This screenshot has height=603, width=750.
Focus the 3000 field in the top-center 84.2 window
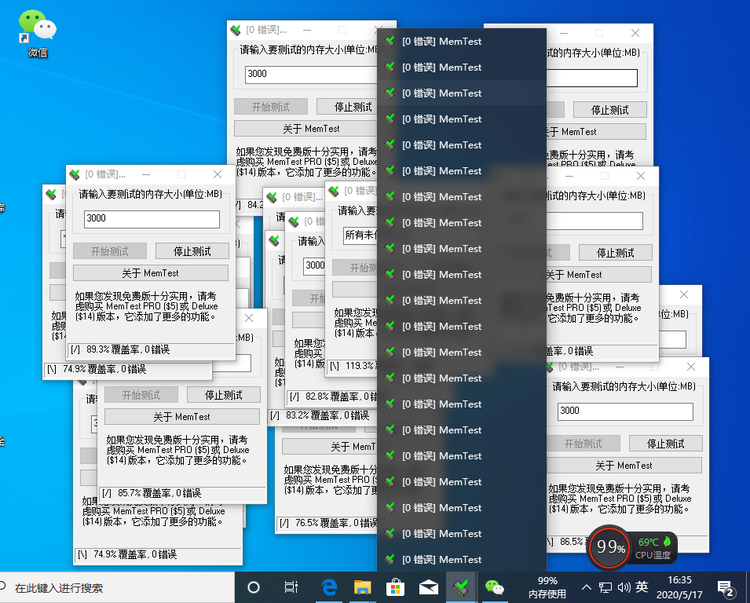[x=311, y=74]
